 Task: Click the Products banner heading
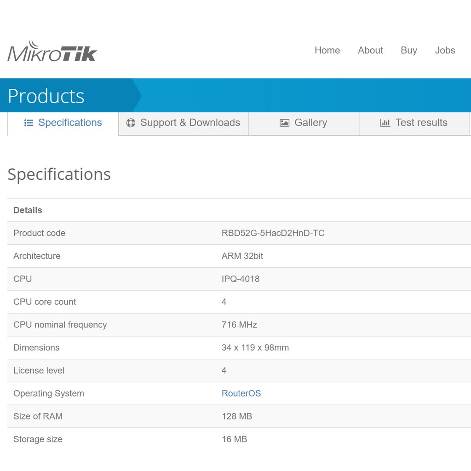[46, 96]
